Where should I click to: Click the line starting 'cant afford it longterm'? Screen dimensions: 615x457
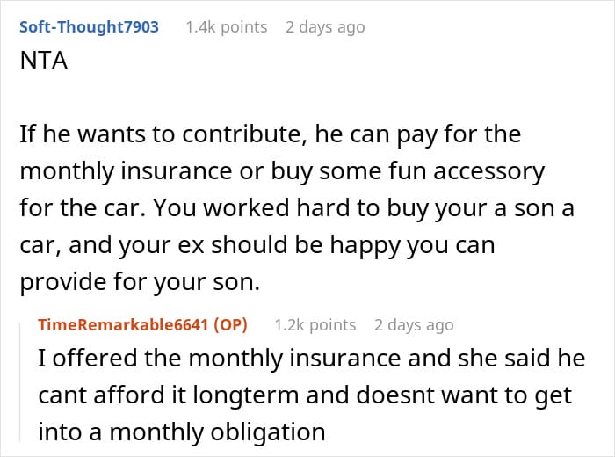305,396
